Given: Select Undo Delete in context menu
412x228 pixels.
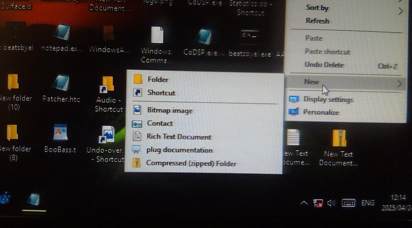Looking at the screenshot, I should 324,65.
